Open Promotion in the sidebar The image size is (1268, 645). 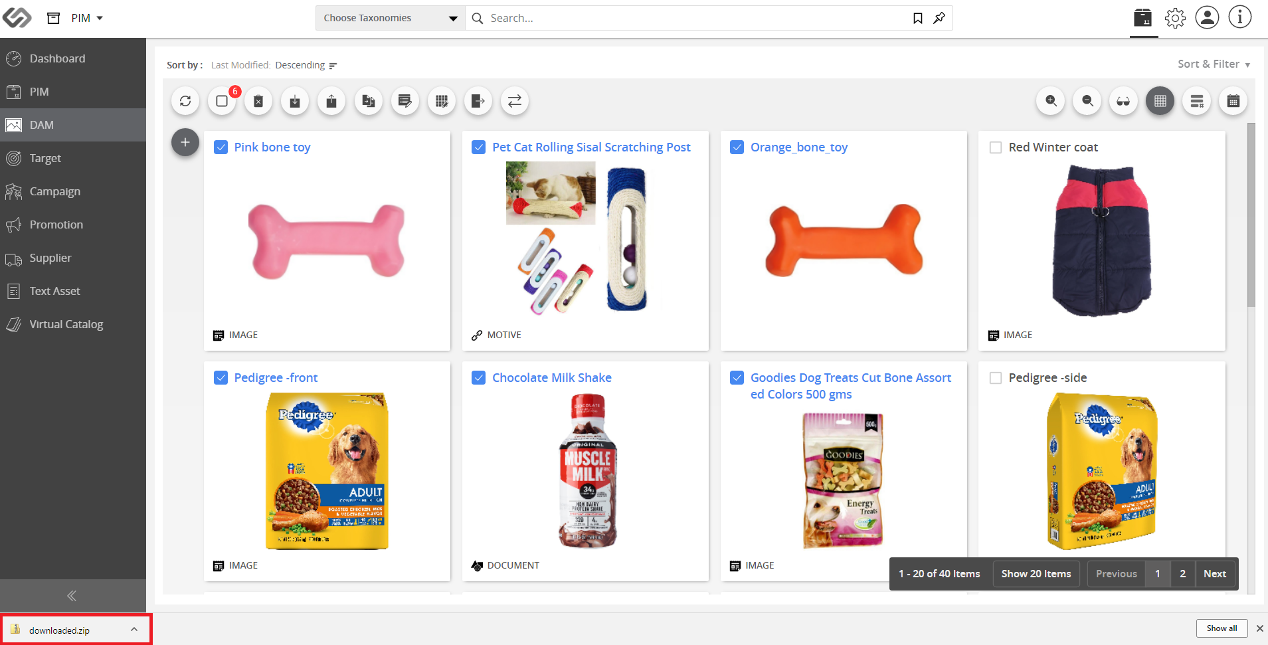tap(73, 225)
